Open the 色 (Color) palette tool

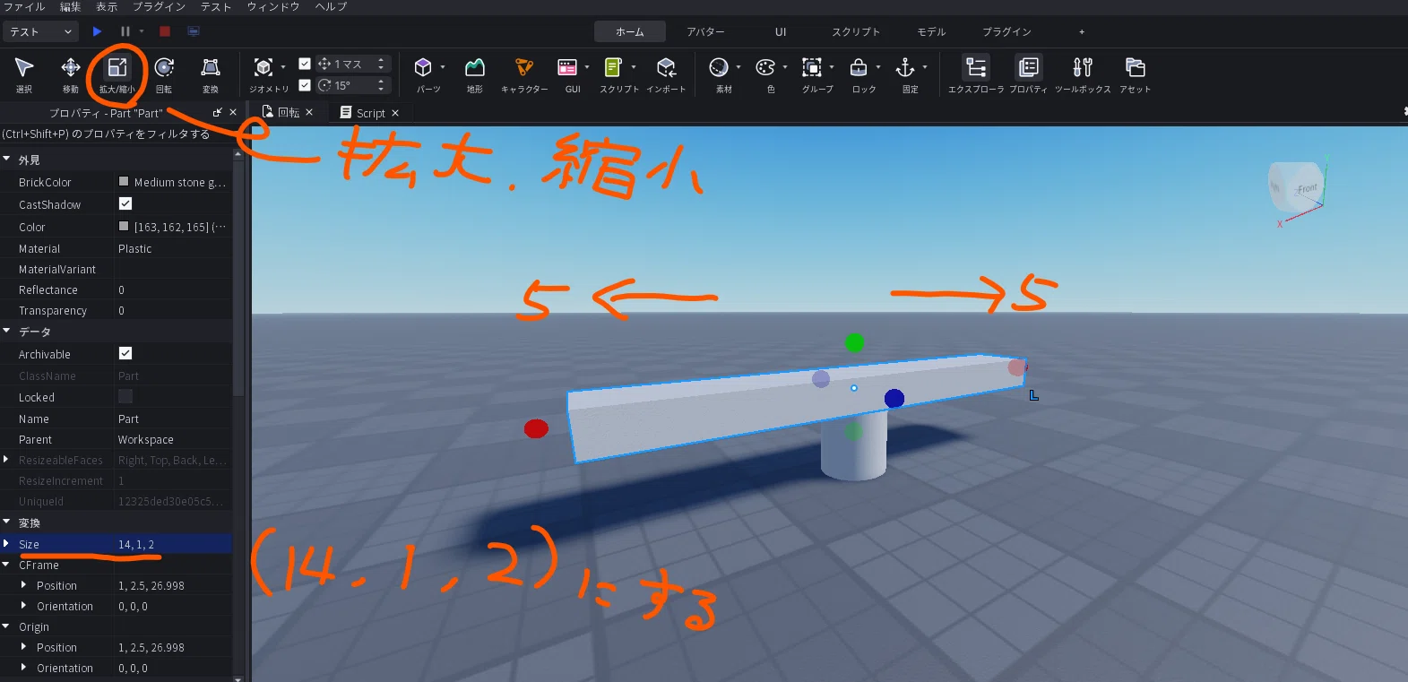click(766, 74)
